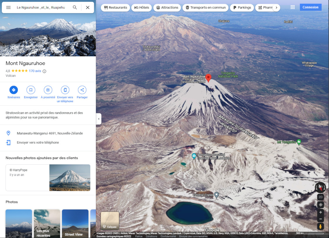Click the search magnifier icon
The height and width of the screenshot is (238, 329).
tap(75, 7)
